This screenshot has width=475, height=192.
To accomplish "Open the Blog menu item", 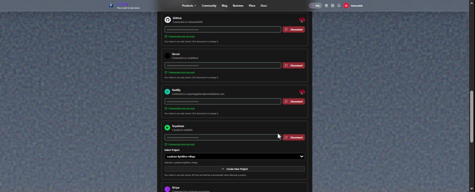I will pyautogui.click(x=225, y=6).
